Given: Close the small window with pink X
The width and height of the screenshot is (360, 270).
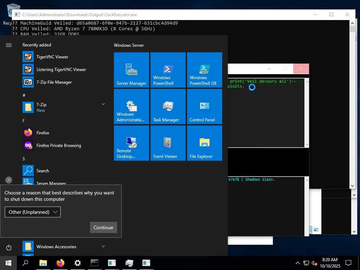Looking at the screenshot, I should point(301,69).
